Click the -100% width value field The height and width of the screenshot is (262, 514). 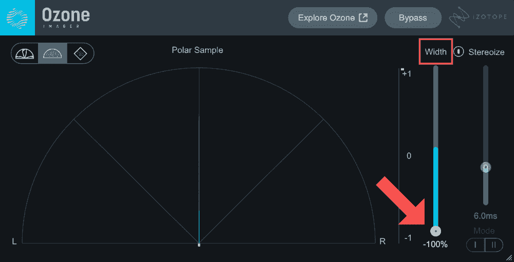(x=435, y=245)
